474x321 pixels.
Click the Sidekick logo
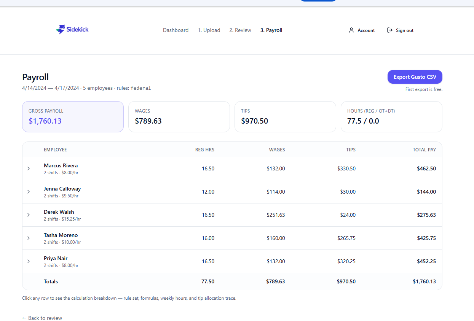click(72, 29)
